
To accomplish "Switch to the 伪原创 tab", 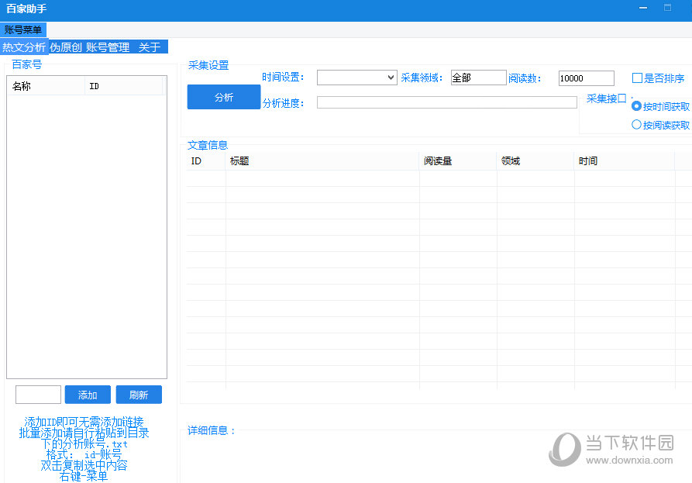I will [66, 47].
